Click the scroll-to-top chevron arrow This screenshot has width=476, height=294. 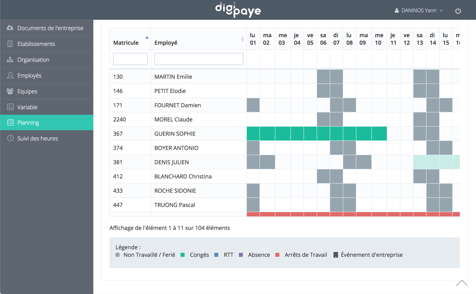[461, 283]
